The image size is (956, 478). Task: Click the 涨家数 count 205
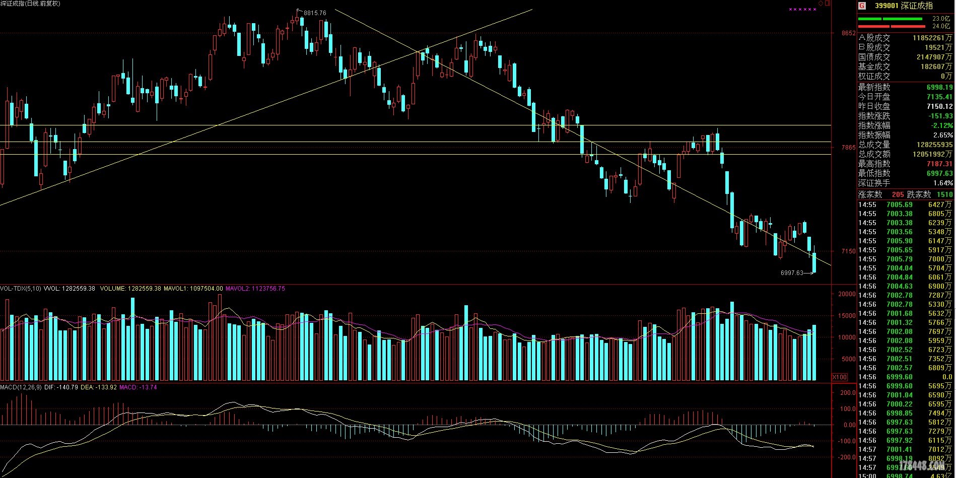coord(898,194)
